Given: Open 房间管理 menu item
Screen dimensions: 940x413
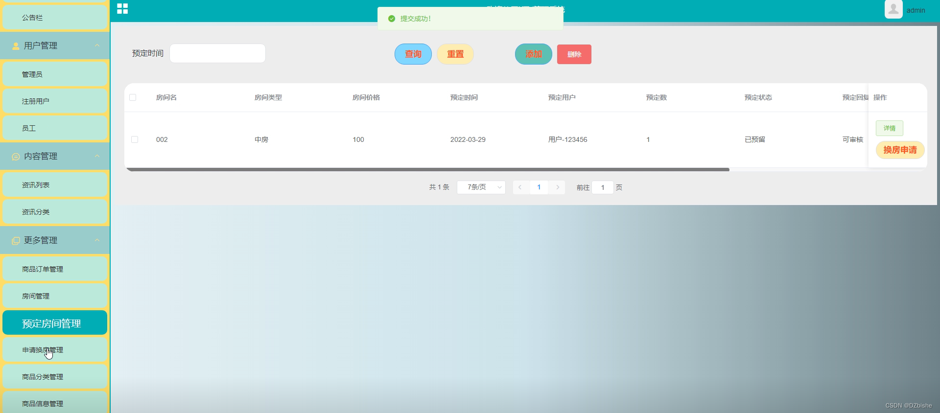Looking at the screenshot, I should click(55, 296).
